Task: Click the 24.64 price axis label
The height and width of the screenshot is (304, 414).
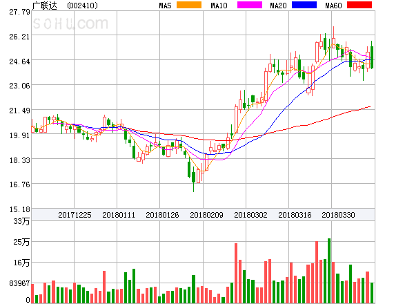Action: tap(19, 61)
